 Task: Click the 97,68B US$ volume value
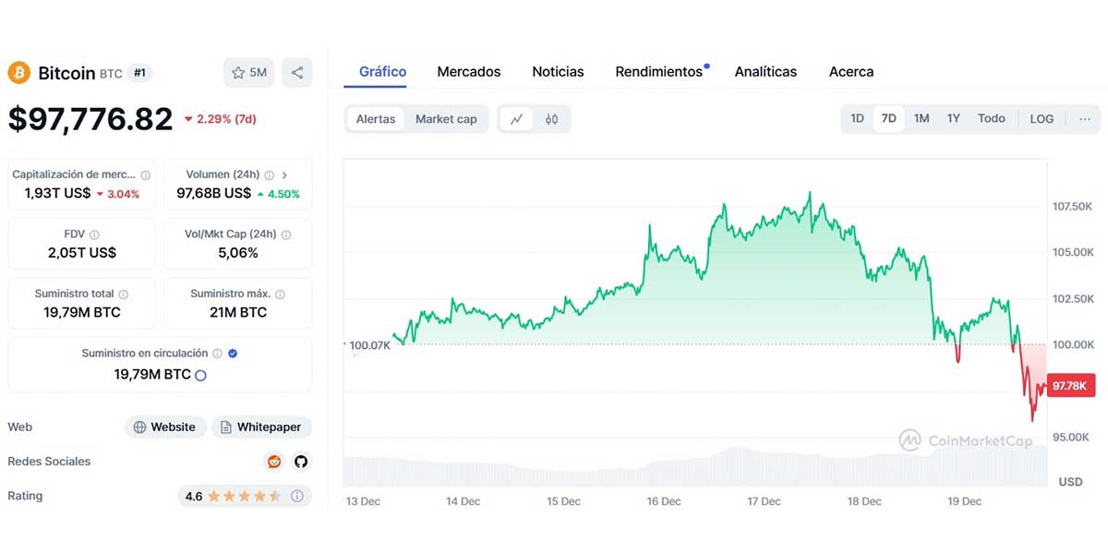coord(214,194)
